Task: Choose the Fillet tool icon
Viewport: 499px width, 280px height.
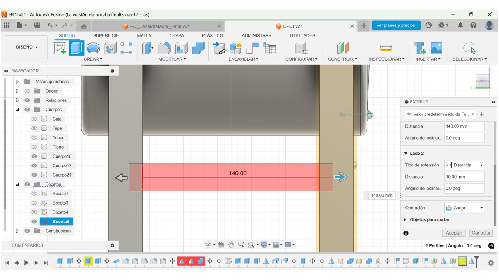Action: click(165, 48)
